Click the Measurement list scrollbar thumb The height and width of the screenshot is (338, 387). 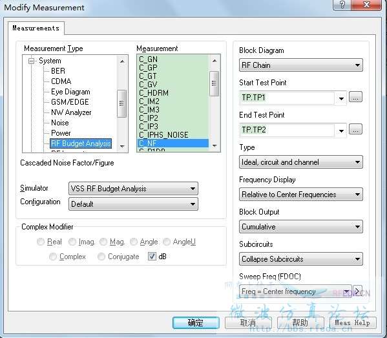coord(214,83)
